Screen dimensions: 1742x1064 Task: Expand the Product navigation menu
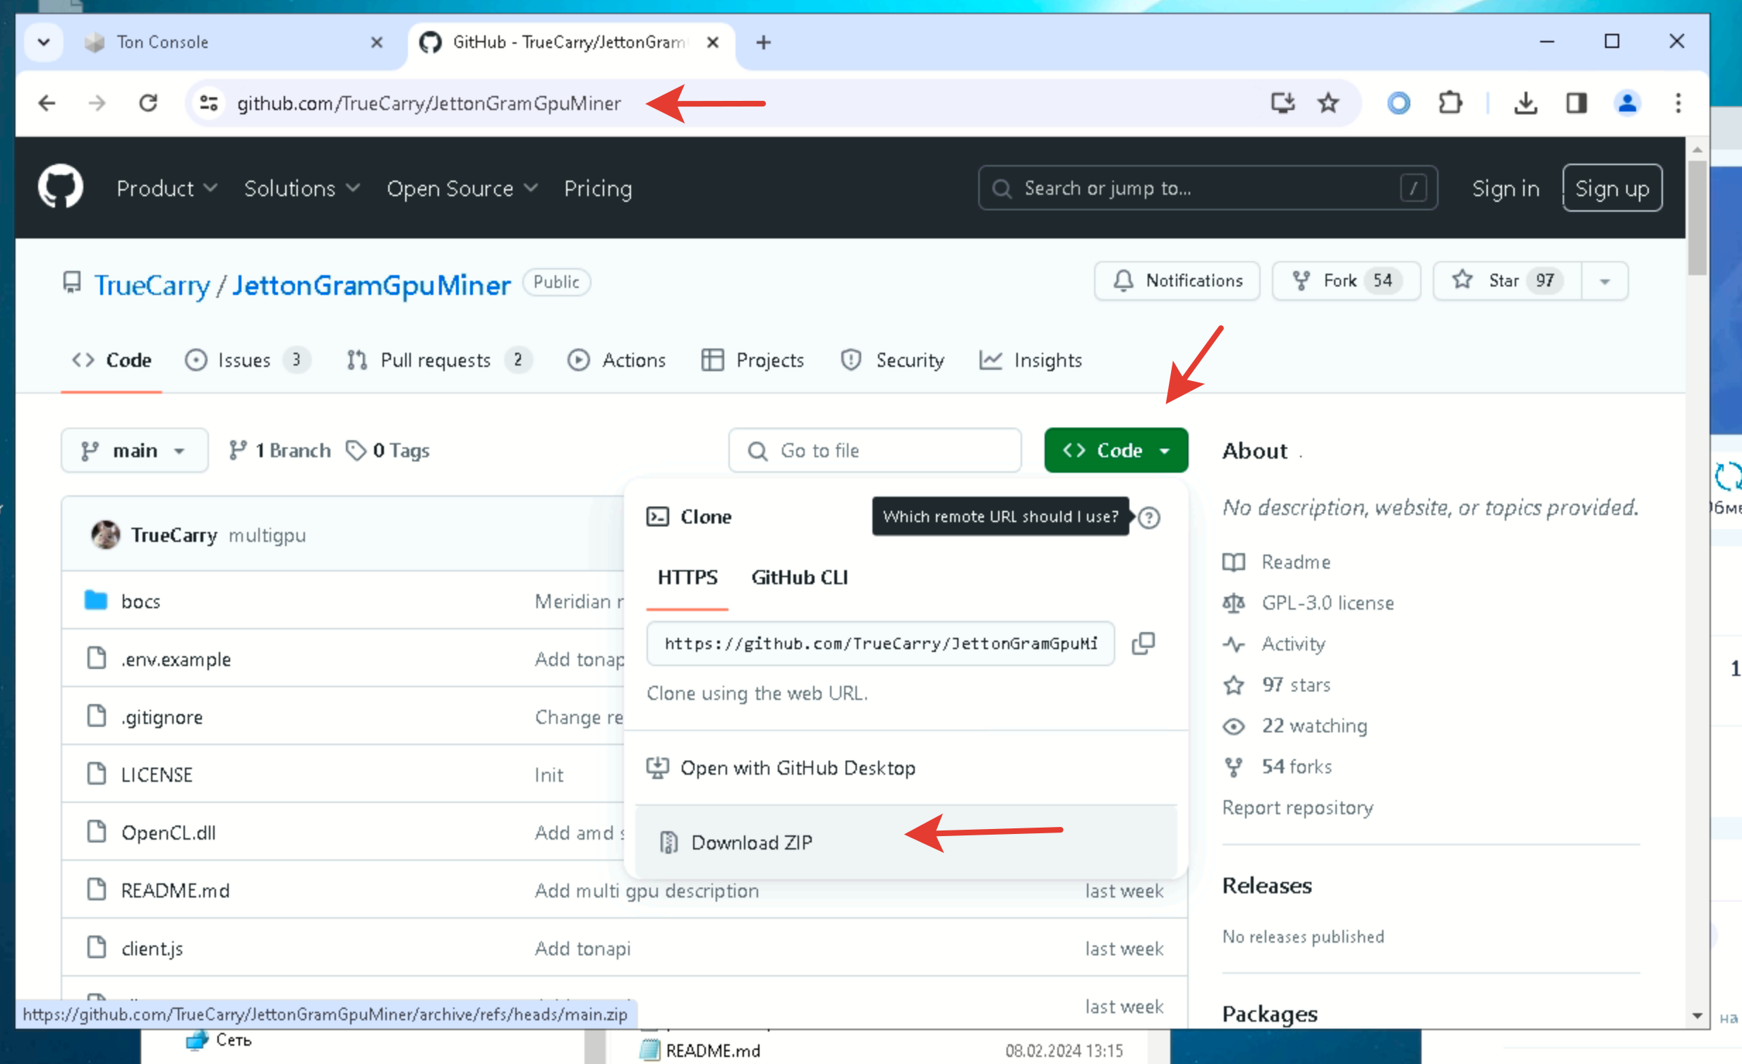point(166,188)
